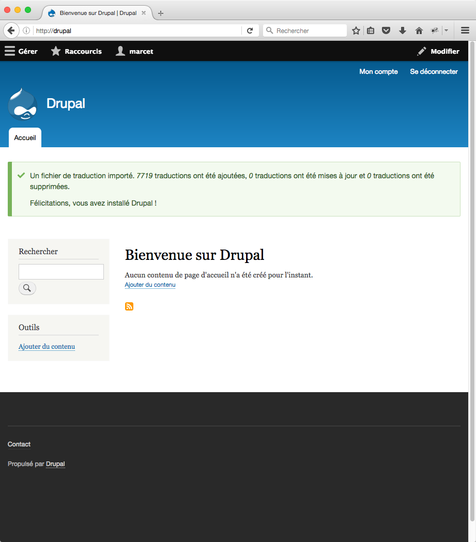Click the browser search magnifier icon
This screenshot has width=476, height=542.
270,30
